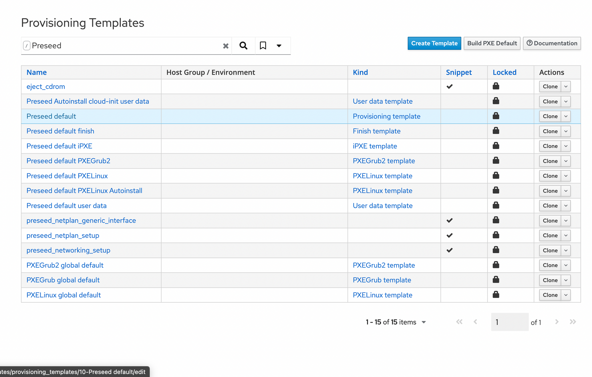Screen dimensions: 592x377
Task: Go to first page double arrow
Action: 459,322
